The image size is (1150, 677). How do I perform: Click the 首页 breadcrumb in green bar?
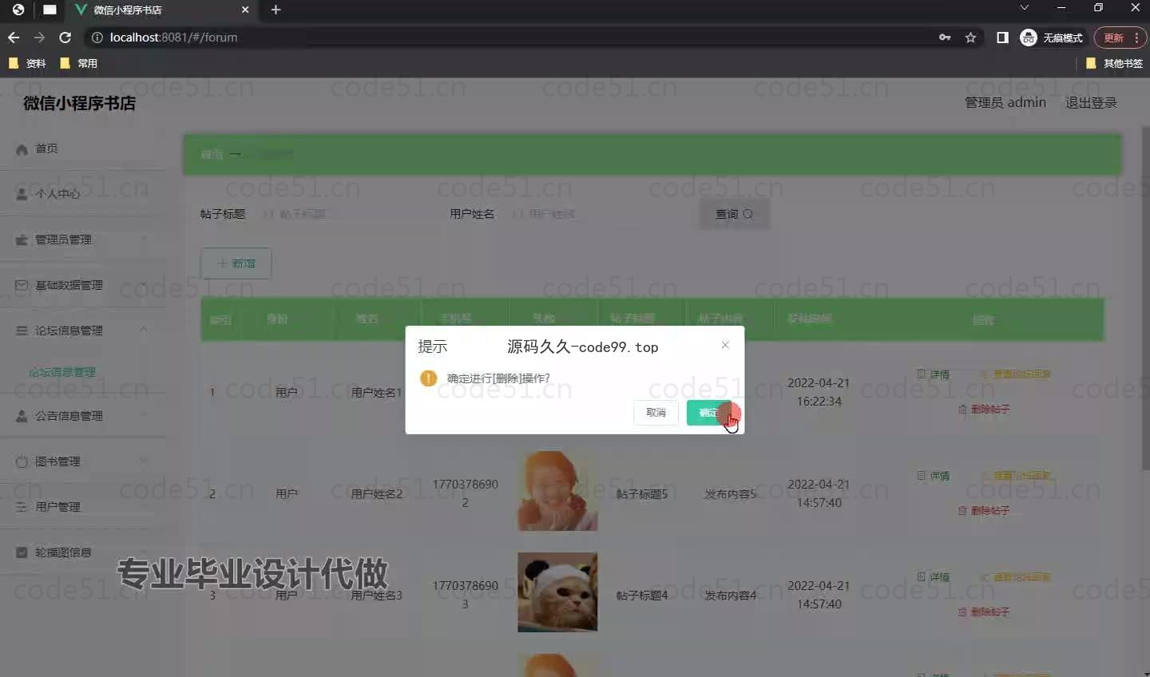pos(212,154)
